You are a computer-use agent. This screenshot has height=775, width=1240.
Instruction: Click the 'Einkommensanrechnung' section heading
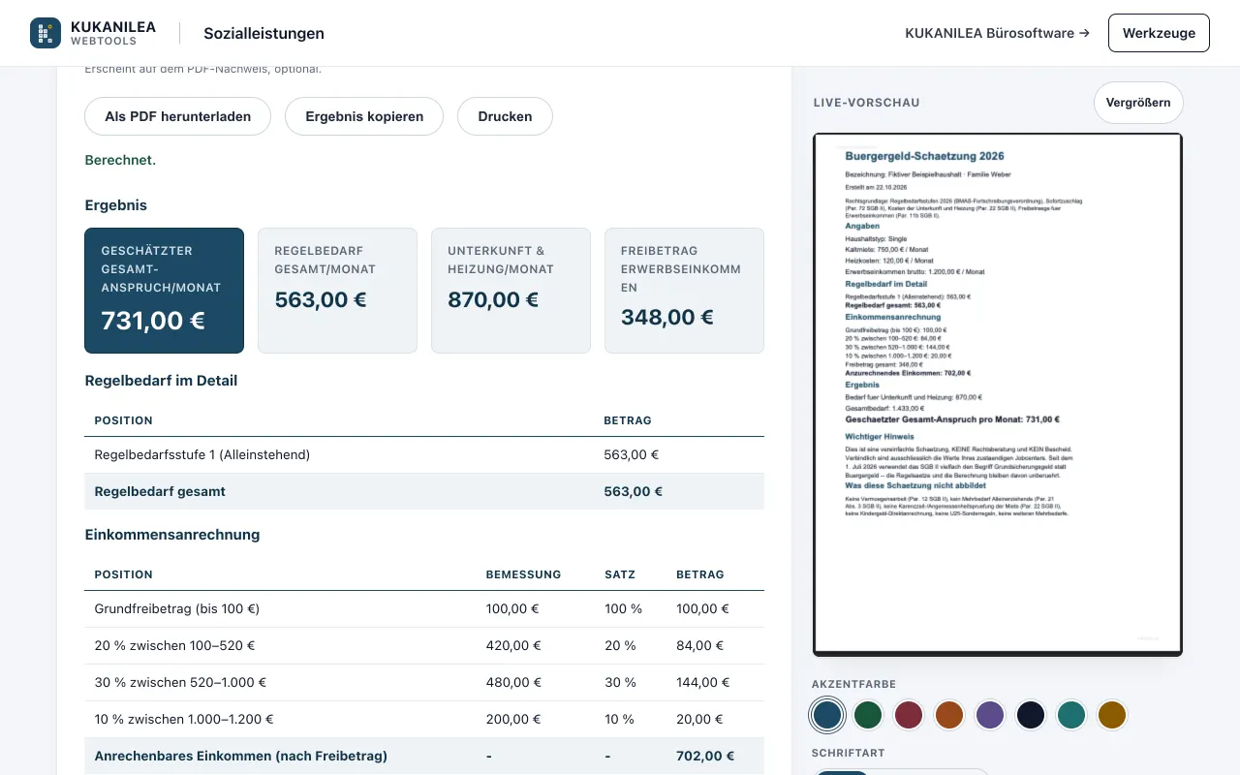coord(172,535)
